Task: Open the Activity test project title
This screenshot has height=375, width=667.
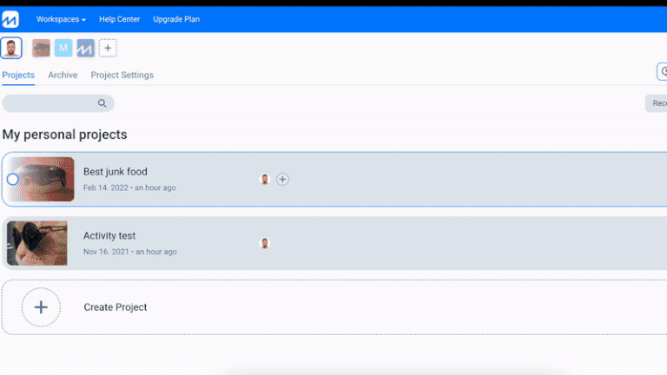Action: pyautogui.click(x=109, y=235)
